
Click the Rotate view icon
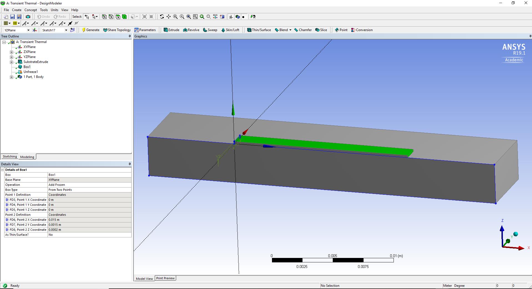pyautogui.click(x=162, y=17)
